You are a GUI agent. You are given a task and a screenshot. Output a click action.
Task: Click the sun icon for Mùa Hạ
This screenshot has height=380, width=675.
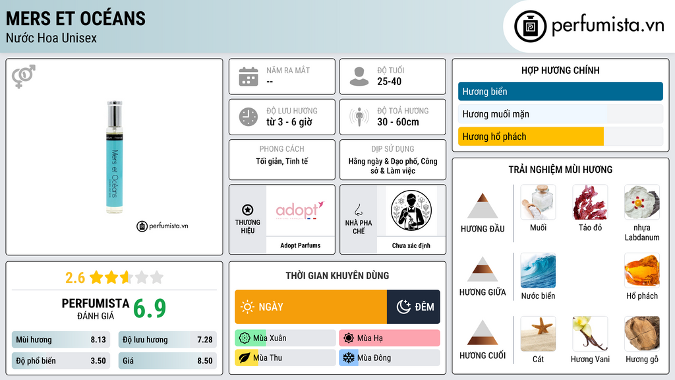tap(349, 338)
